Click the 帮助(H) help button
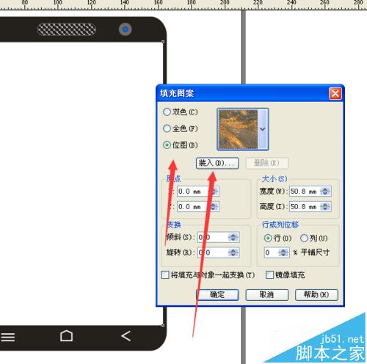This screenshot has height=364, width=367. [316, 295]
